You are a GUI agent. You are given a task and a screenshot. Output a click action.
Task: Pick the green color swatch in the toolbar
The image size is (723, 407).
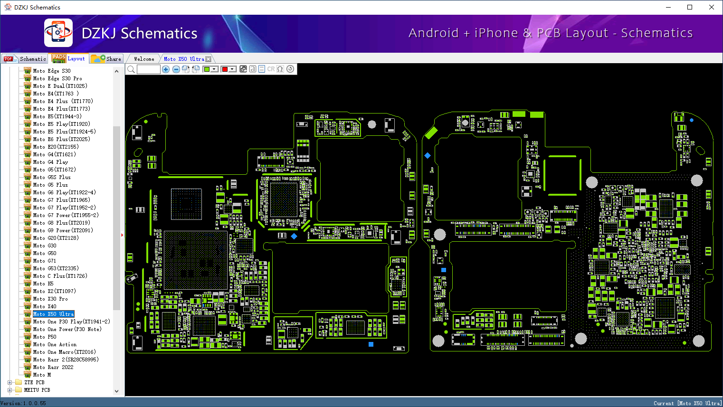coord(207,69)
